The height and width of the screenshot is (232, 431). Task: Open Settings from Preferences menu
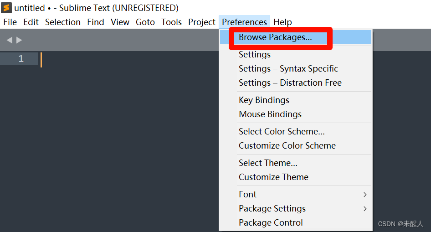[x=296, y=54]
